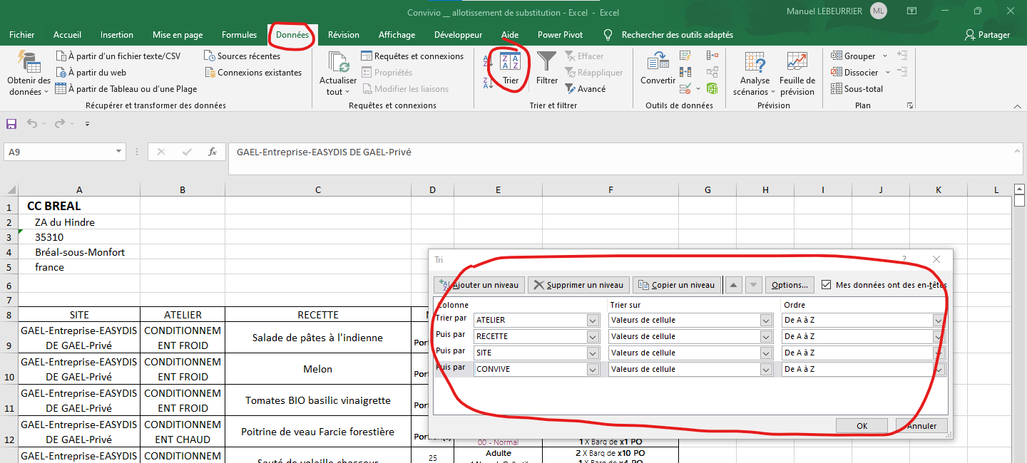Click OK in the Tri dialog
This screenshot has height=463, width=1027.
(x=862, y=426)
